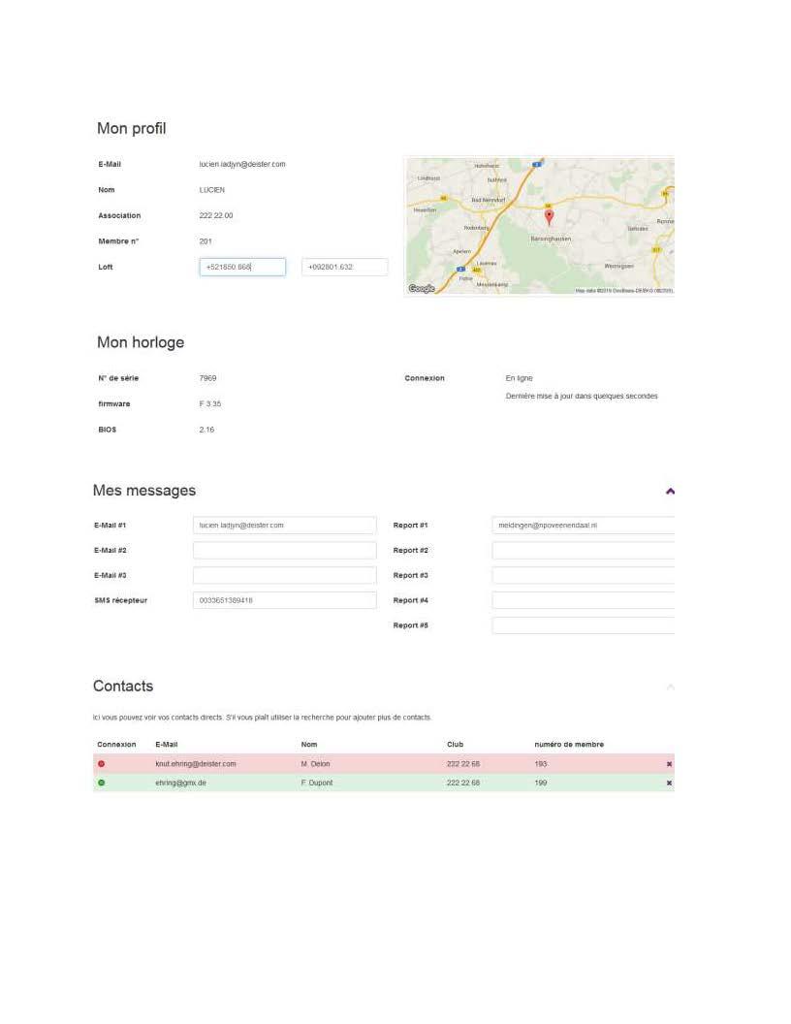791x1024 pixels.
Task: Click the BIOS value 2.16
Action: (206, 430)
